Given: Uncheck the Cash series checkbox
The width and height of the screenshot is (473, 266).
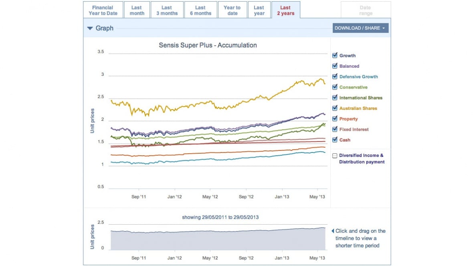Looking at the screenshot, I should [x=335, y=140].
